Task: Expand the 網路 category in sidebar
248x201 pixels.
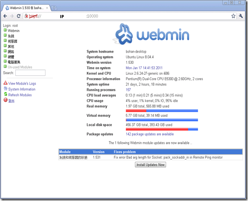Action: (5, 51)
